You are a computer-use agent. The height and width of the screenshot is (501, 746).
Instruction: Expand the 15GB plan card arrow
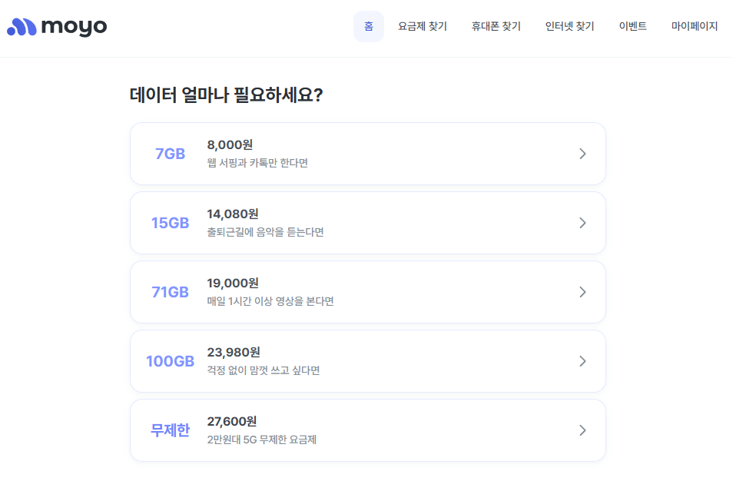[582, 222]
